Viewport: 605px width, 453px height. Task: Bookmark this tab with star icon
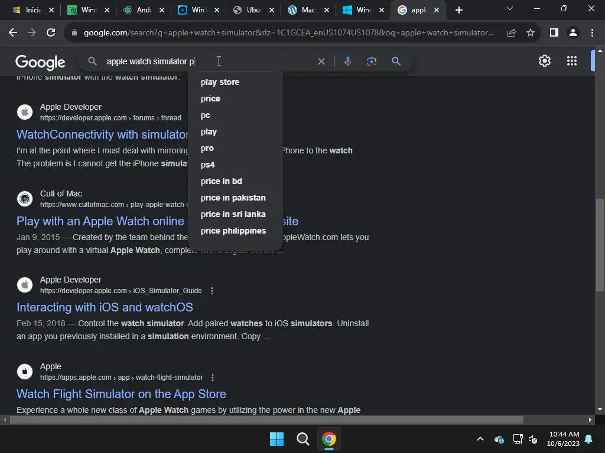coord(531,33)
